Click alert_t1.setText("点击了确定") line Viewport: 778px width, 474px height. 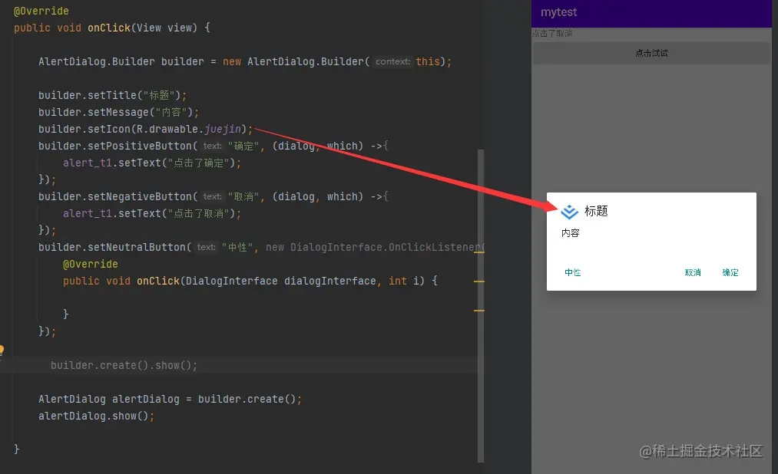(x=152, y=163)
